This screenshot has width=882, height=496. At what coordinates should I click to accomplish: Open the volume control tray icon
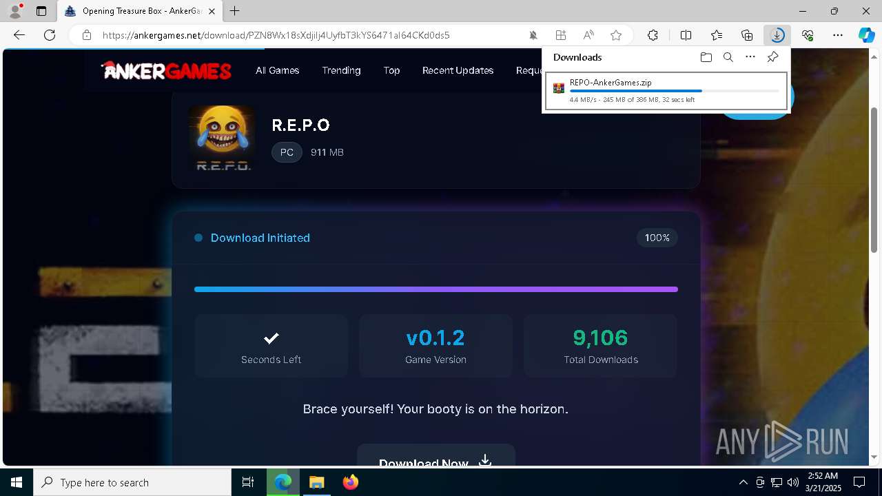click(793, 482)
